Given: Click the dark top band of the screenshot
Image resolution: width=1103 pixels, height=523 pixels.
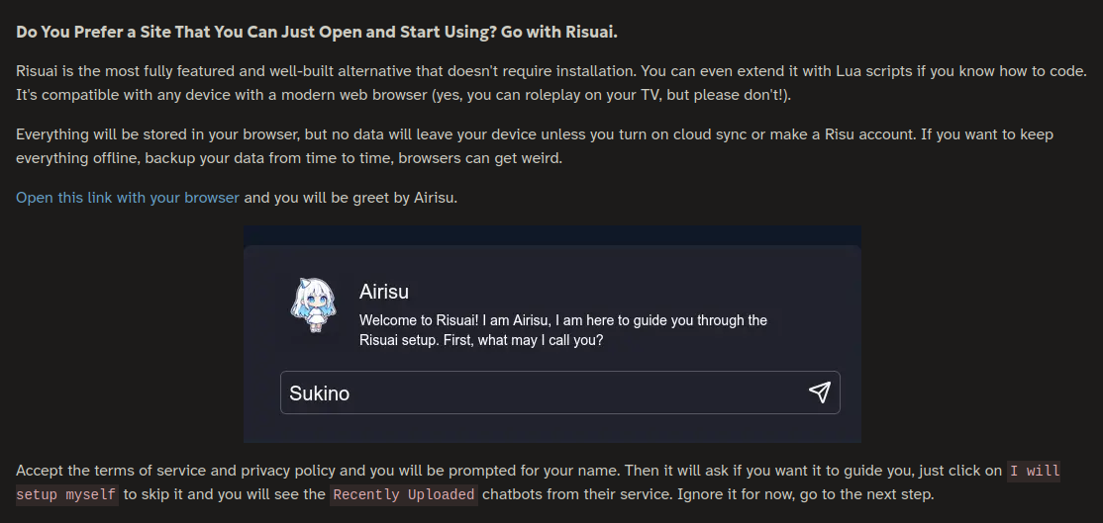Looking at the screenshot, I should click(x=552, y=235).
